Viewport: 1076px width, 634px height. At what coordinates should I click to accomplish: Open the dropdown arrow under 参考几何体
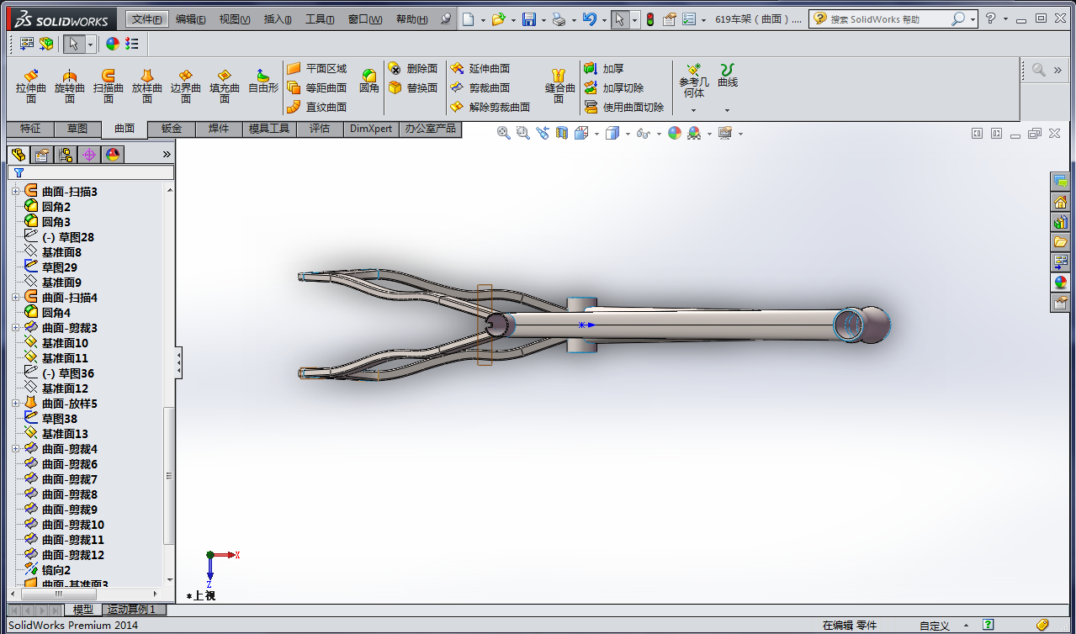(694, 110)
